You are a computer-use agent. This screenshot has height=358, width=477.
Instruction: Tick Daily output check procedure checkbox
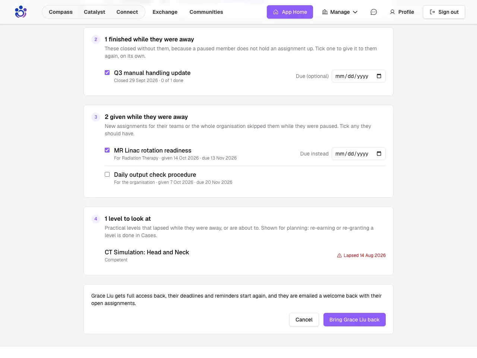tap(107, 175)
